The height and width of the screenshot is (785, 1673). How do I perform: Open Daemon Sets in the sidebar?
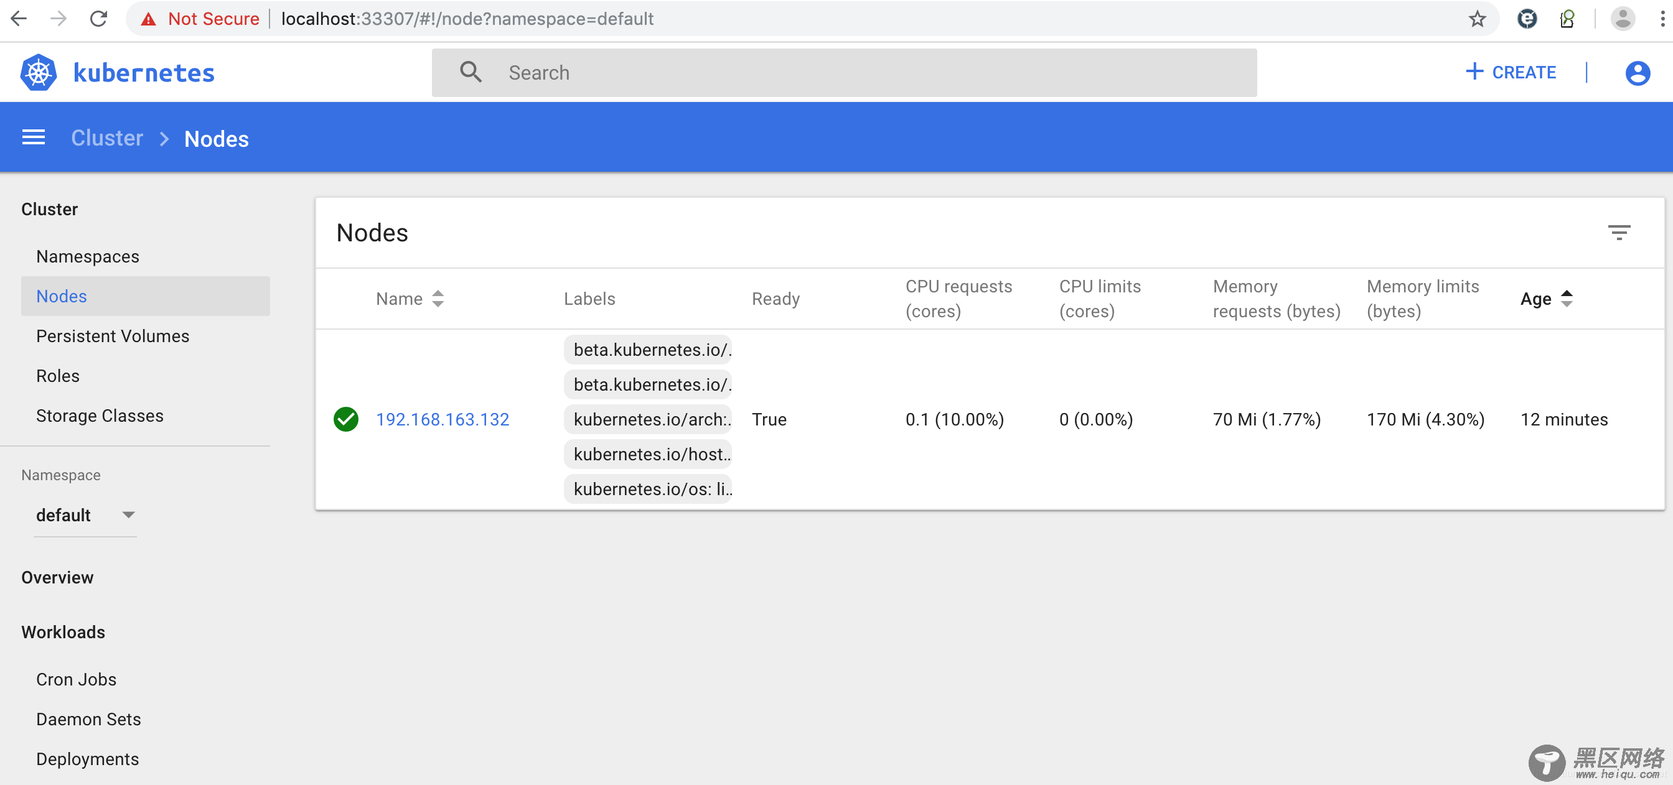coord(88,720)
